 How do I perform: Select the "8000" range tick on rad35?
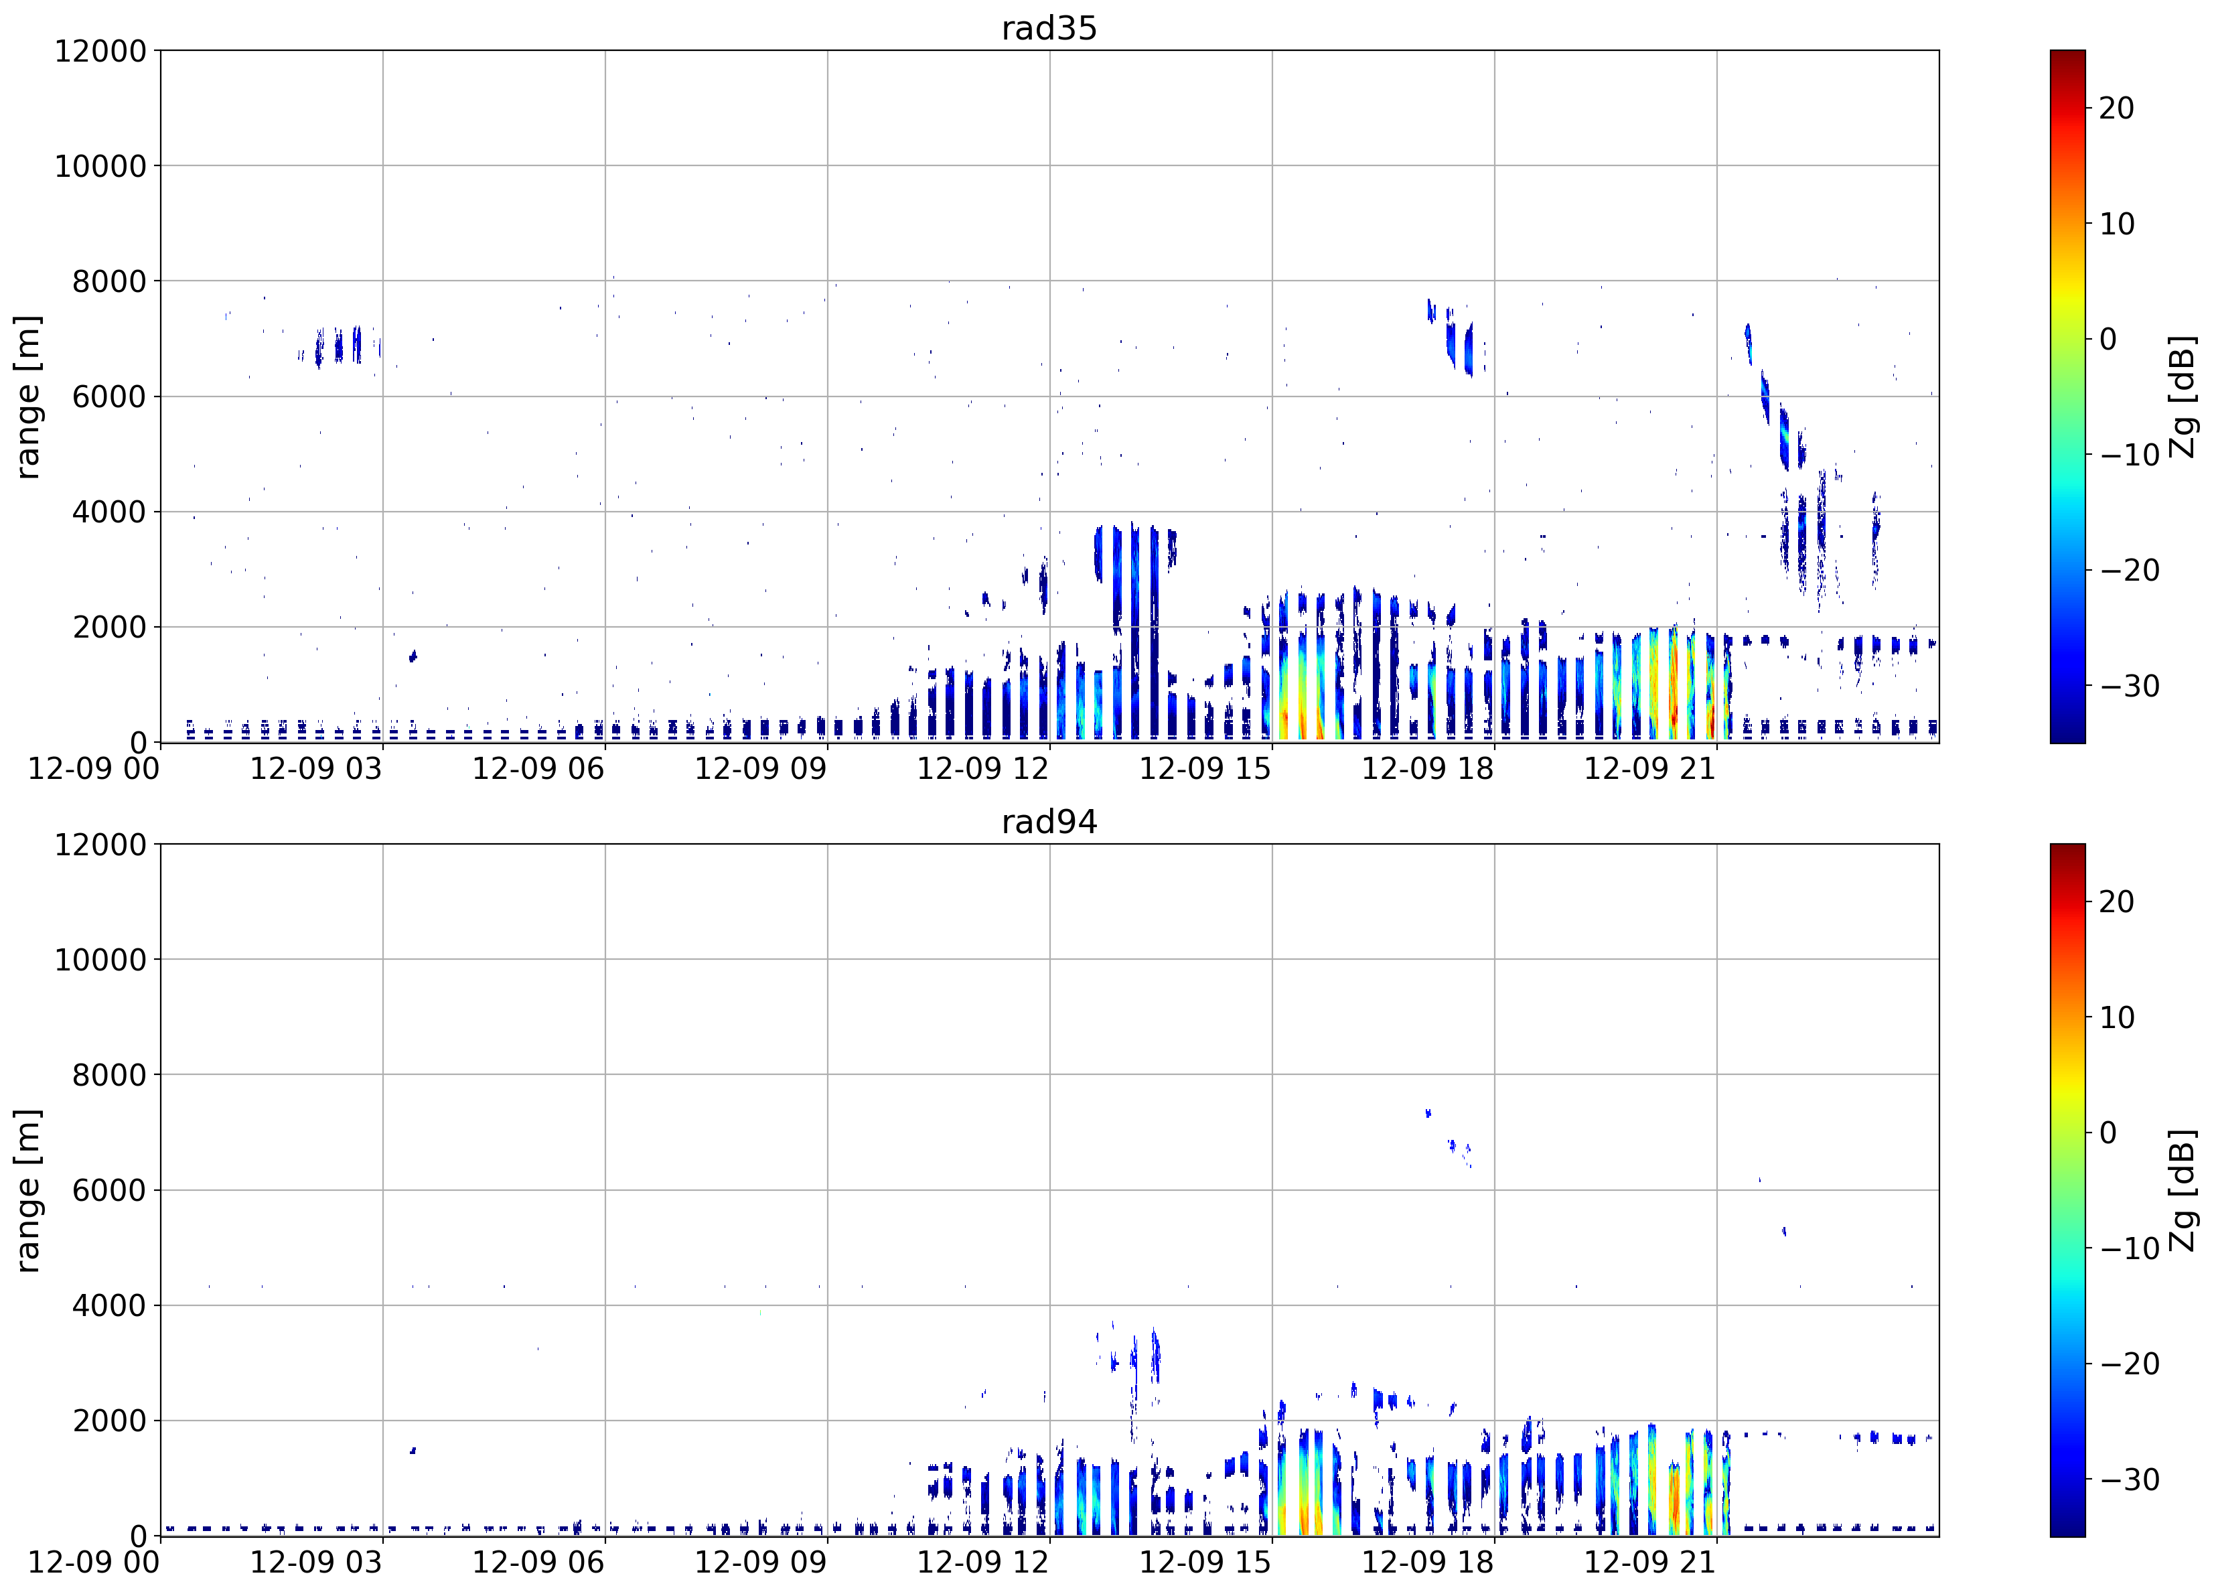pos(109,281)
